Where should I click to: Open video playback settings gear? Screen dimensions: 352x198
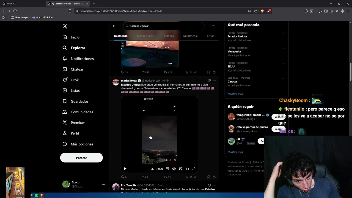click(x=180, y=169)
